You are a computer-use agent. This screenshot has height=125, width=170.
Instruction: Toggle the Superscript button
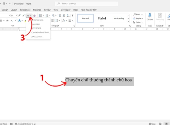[x=15, y=20]
